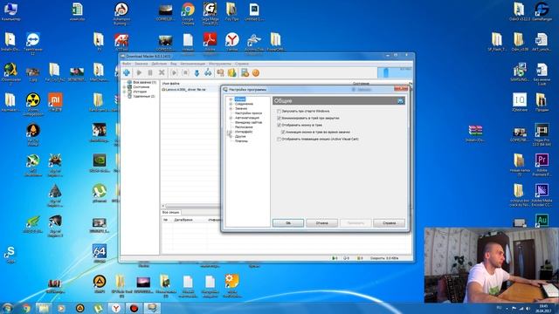
Task: Open Yandex browser from the taskbar
Action: [x=116, y=308]
